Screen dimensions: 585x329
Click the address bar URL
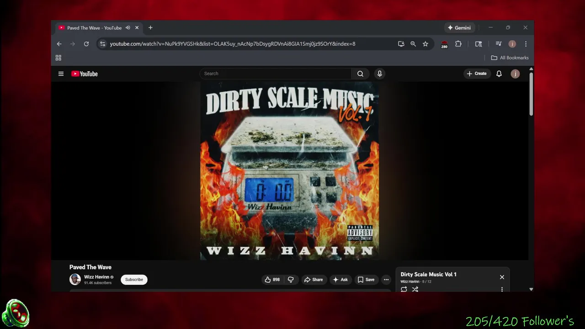point(233,44)
